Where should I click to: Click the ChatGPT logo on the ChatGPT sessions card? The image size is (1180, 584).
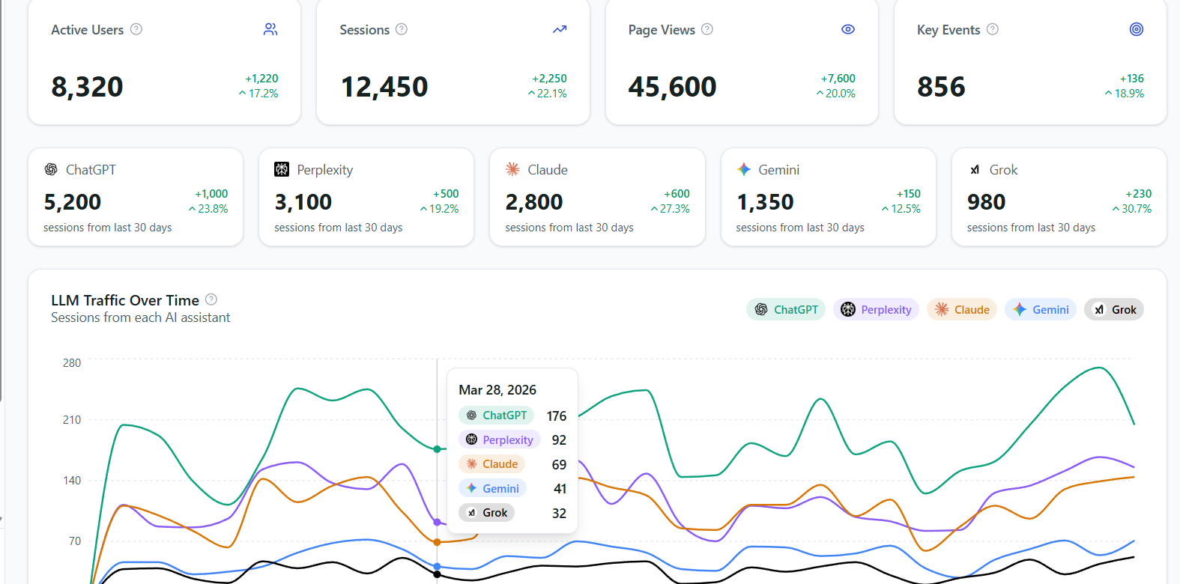tap(51, 169)
